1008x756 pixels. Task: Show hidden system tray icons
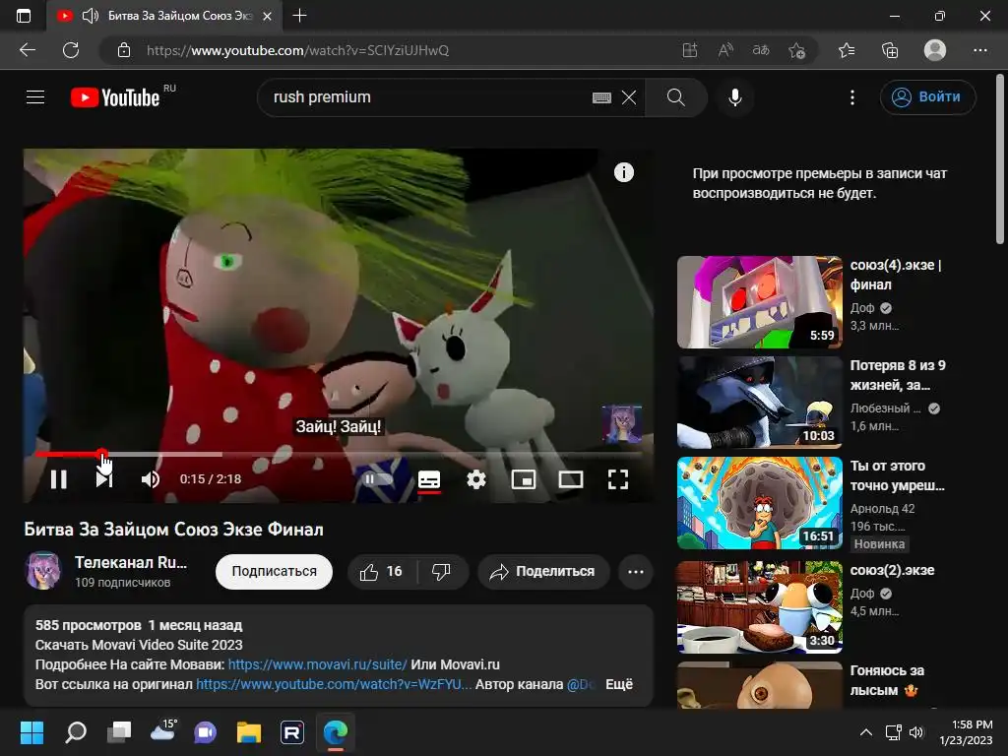pos(866,732)
